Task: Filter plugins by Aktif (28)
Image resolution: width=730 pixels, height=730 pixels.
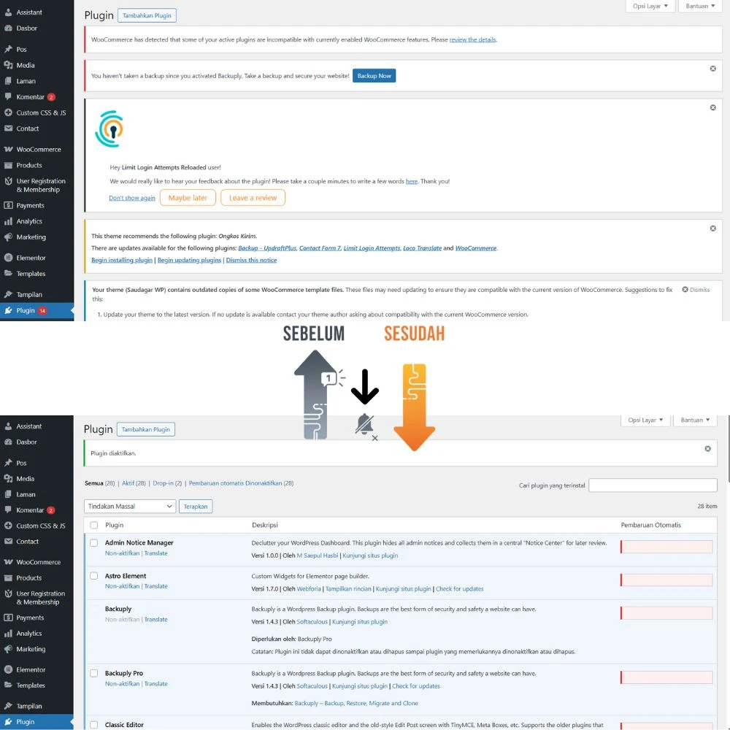Action: (134, 483)
